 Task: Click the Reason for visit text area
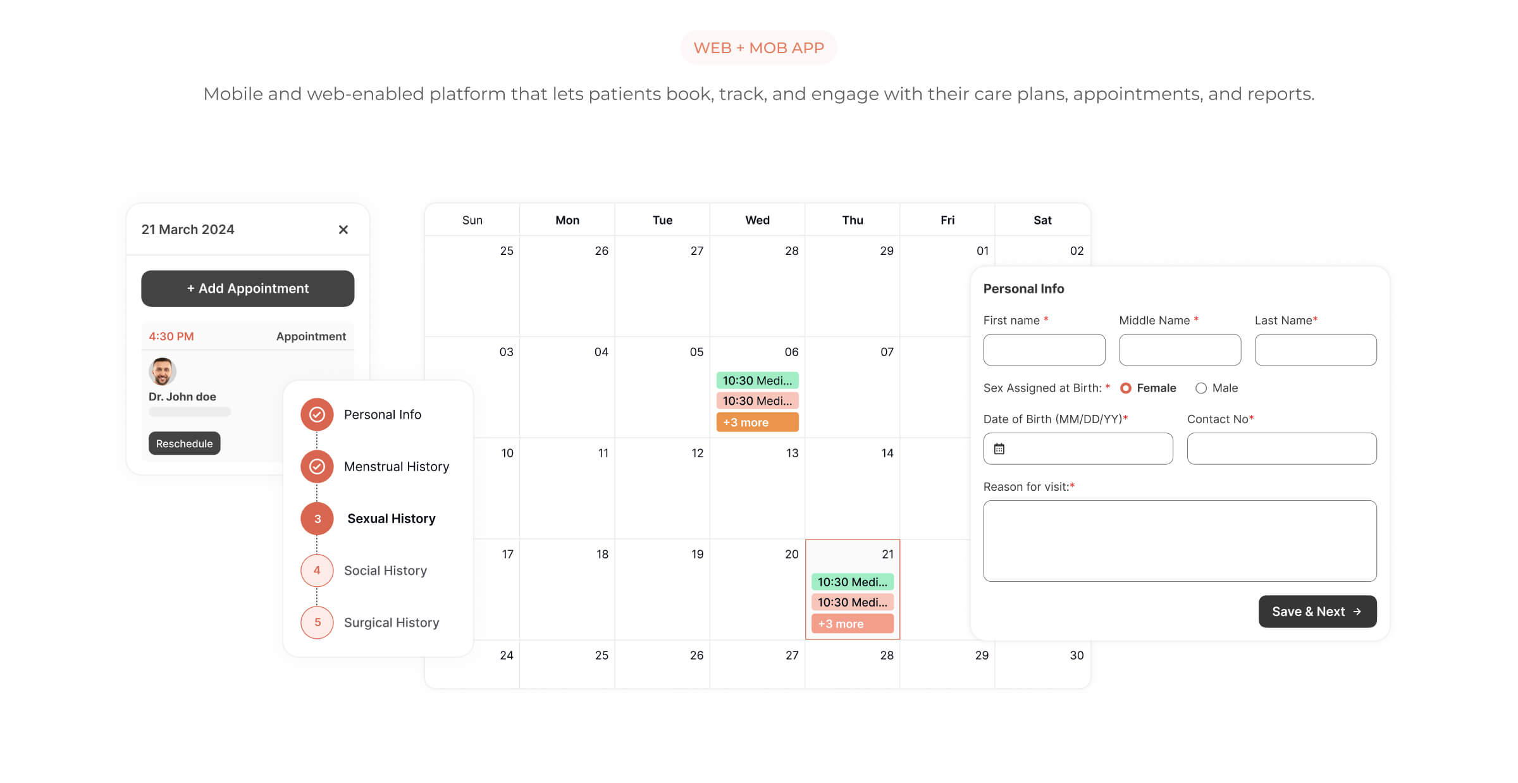[1179, 541]
